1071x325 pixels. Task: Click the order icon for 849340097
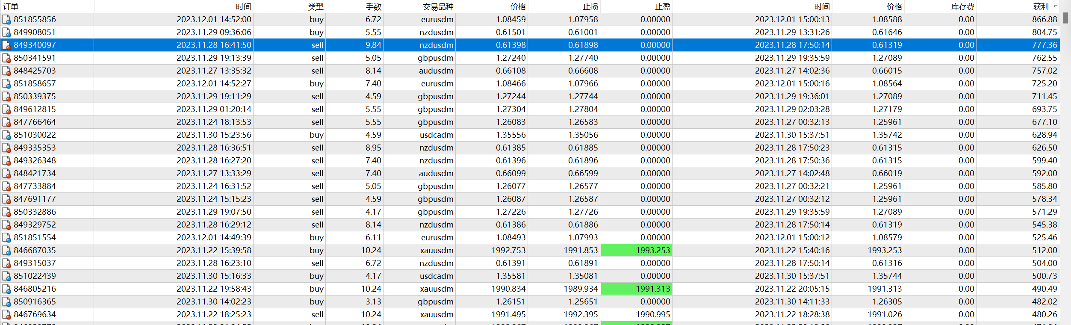point(6,45)
